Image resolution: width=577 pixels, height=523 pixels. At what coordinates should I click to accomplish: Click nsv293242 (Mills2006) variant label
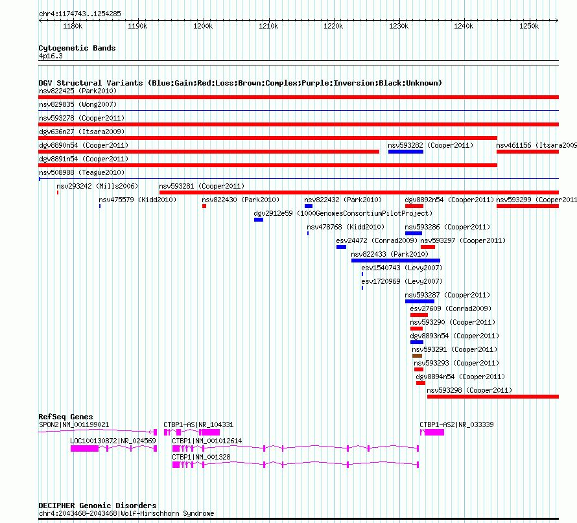tap(97, 186)
